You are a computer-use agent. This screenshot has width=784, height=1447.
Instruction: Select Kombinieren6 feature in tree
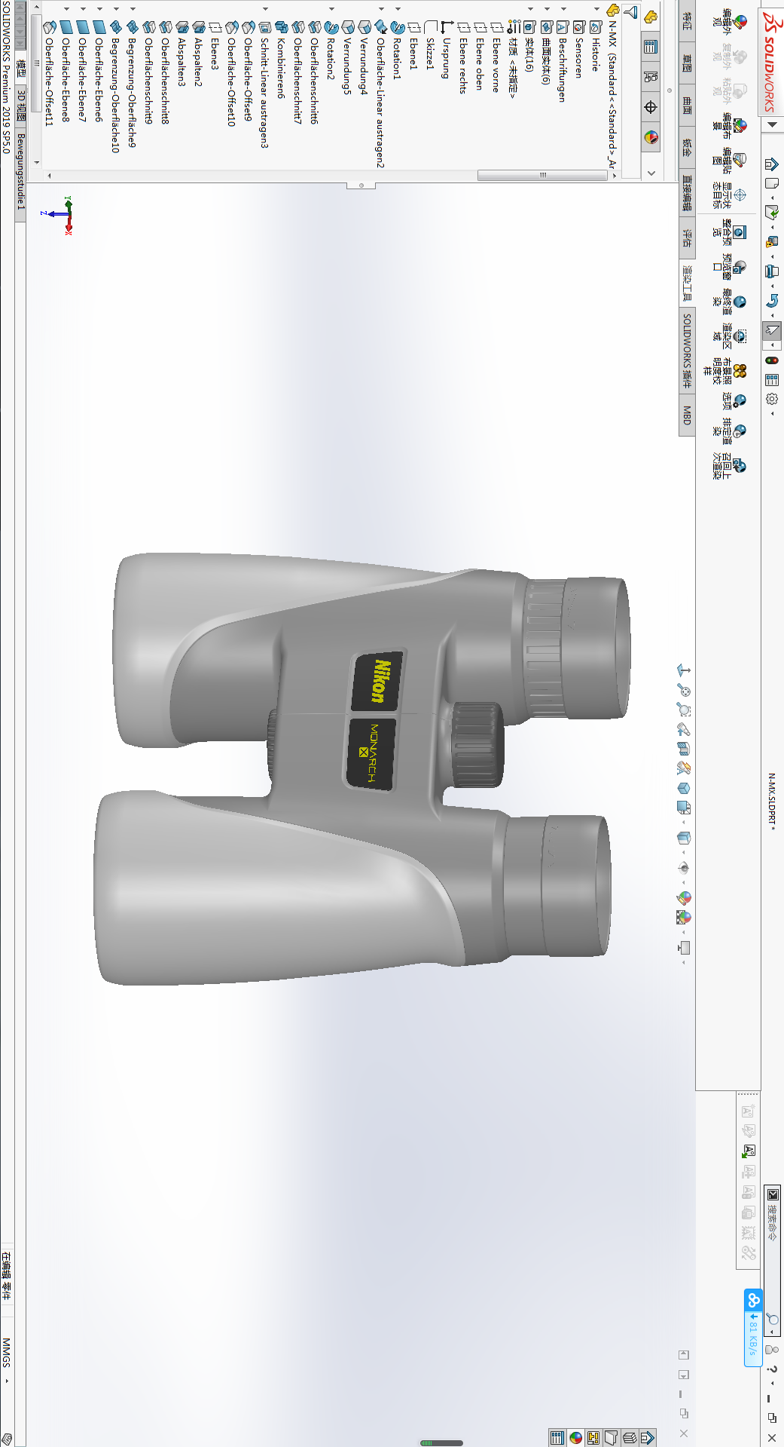[280, 60]
